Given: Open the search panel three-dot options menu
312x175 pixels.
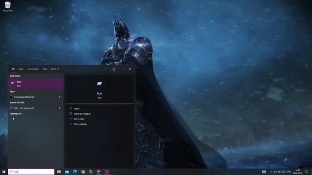Looking at the screenshot, I should coord(123,69).
